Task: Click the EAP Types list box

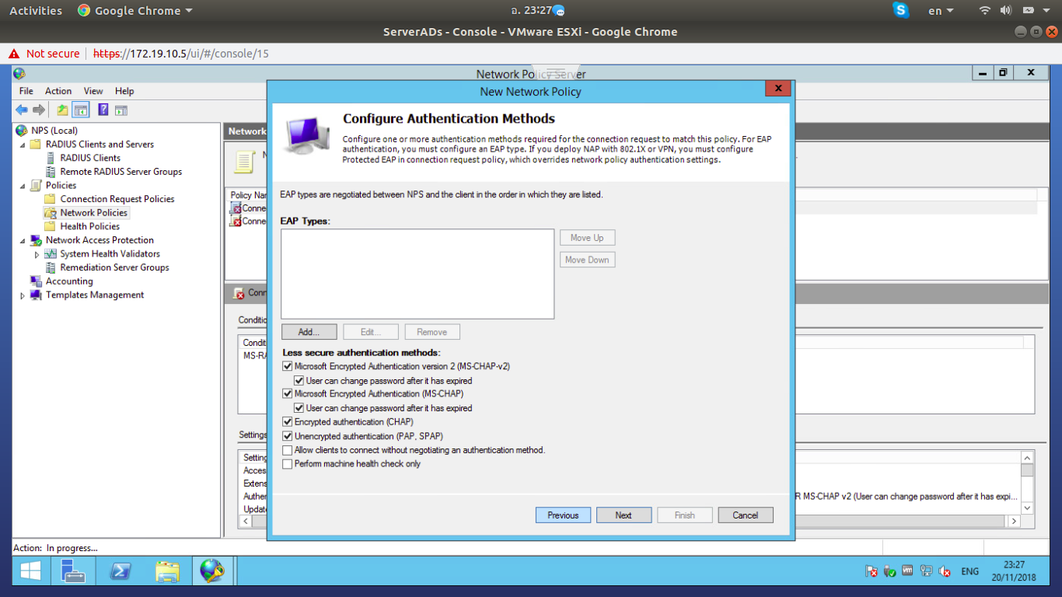Action: pos(417,274)
